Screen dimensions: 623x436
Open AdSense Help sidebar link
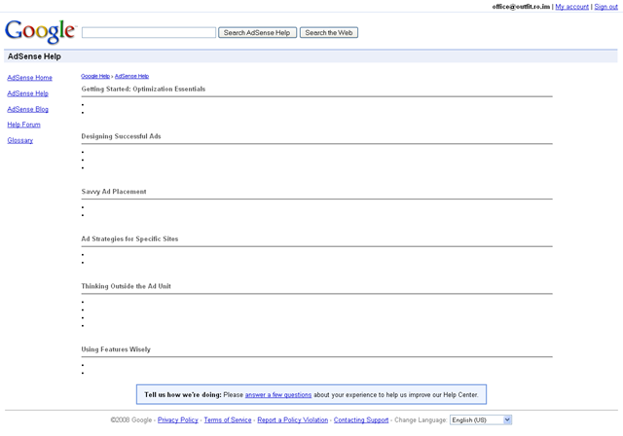(x=28, y=93)
